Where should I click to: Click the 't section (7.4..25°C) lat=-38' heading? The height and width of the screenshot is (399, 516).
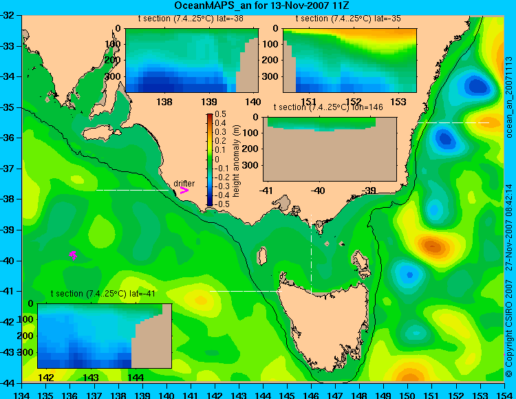[191, 19]
